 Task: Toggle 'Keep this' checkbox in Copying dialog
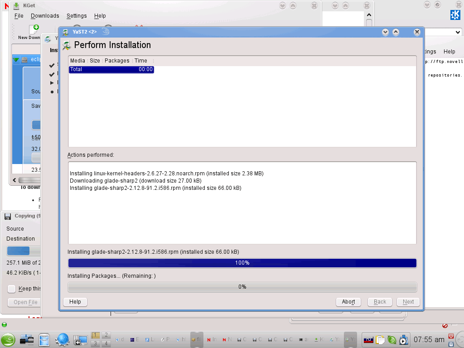click(11, 289)
